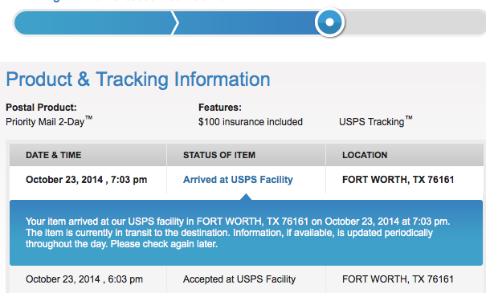The width and height of the screenshot is (486, 293).
Task: Click the blue status detail message box
Action: coord(246,233)
